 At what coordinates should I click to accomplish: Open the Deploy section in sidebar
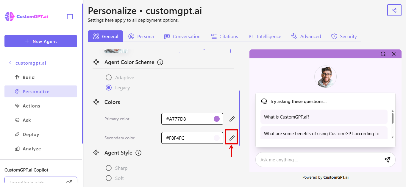coord(31,134)
